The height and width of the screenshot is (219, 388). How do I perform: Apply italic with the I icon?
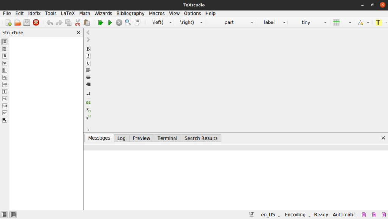click(x=88, y=56)
